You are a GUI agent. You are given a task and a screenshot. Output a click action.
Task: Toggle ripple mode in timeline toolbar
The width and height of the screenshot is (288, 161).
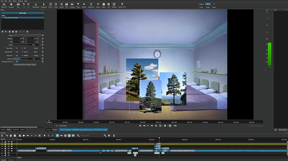[65, 136]
